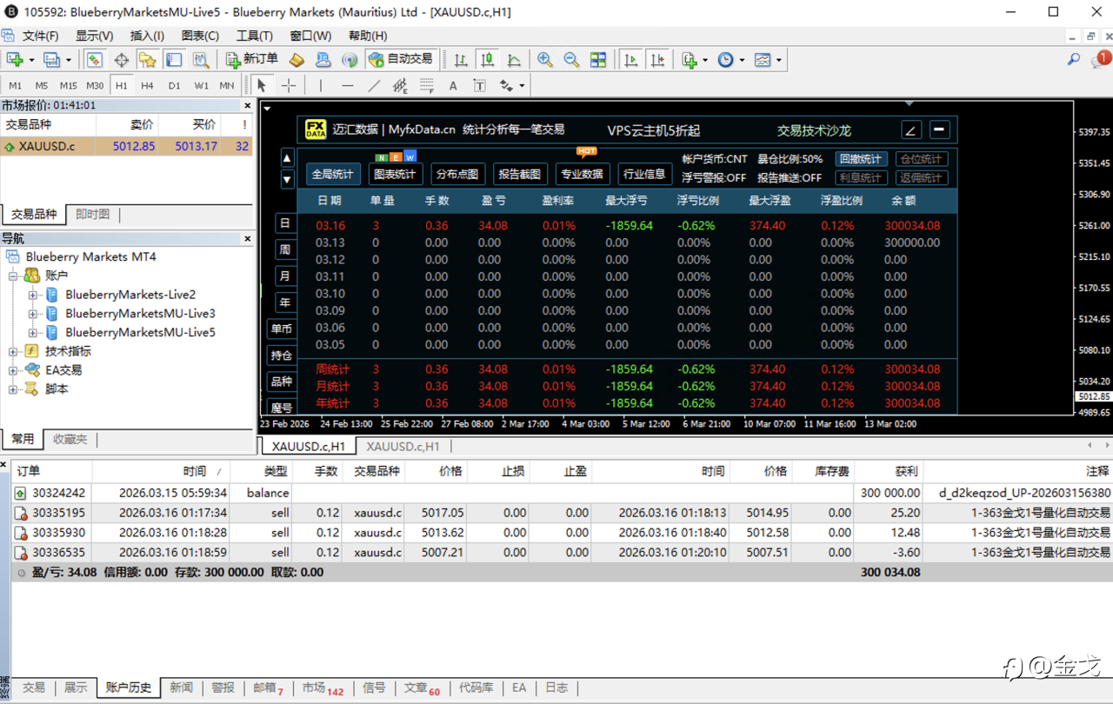1113x704 pixels.
Task: Collapse the 账户 tree node
Action: (13, 276)
